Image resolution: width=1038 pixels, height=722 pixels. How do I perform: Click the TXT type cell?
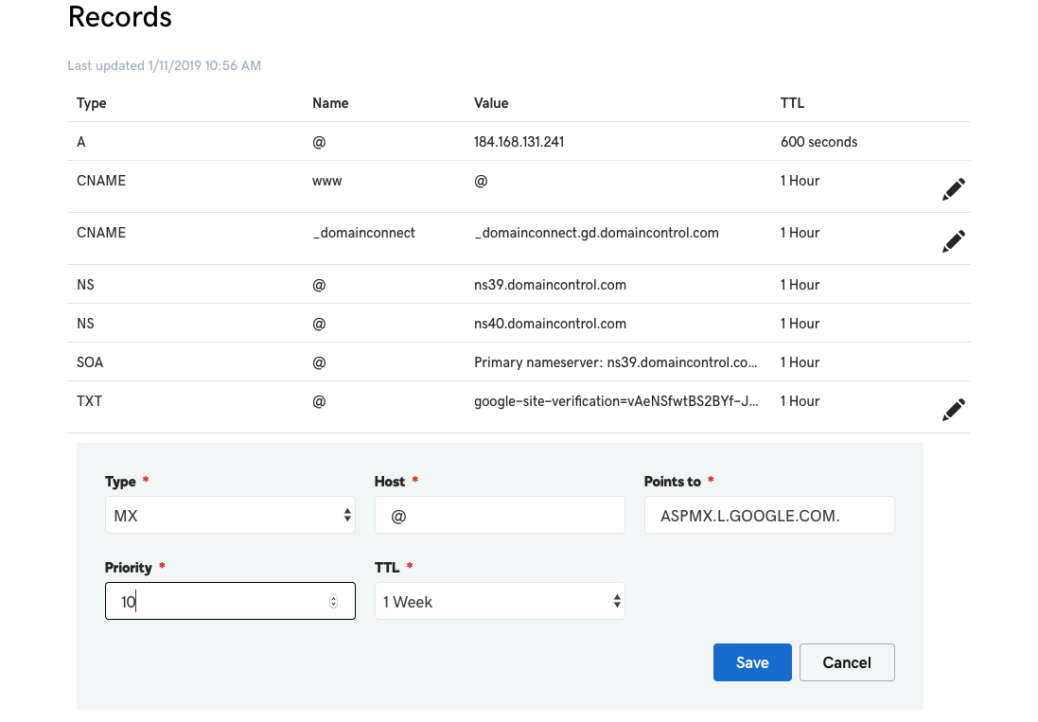pyautogui.click(x=89, y=401)
